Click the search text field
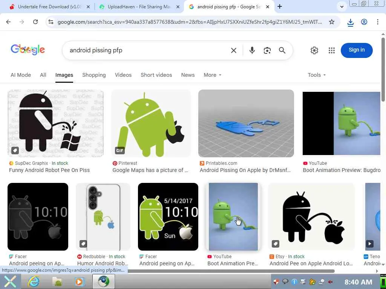386x289 pixels. tap(148, 50)
